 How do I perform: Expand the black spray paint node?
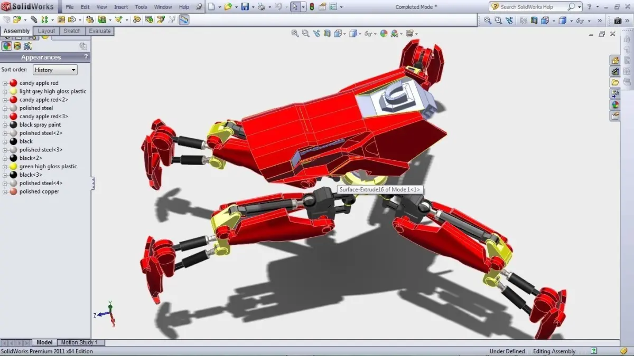point(5,125)
